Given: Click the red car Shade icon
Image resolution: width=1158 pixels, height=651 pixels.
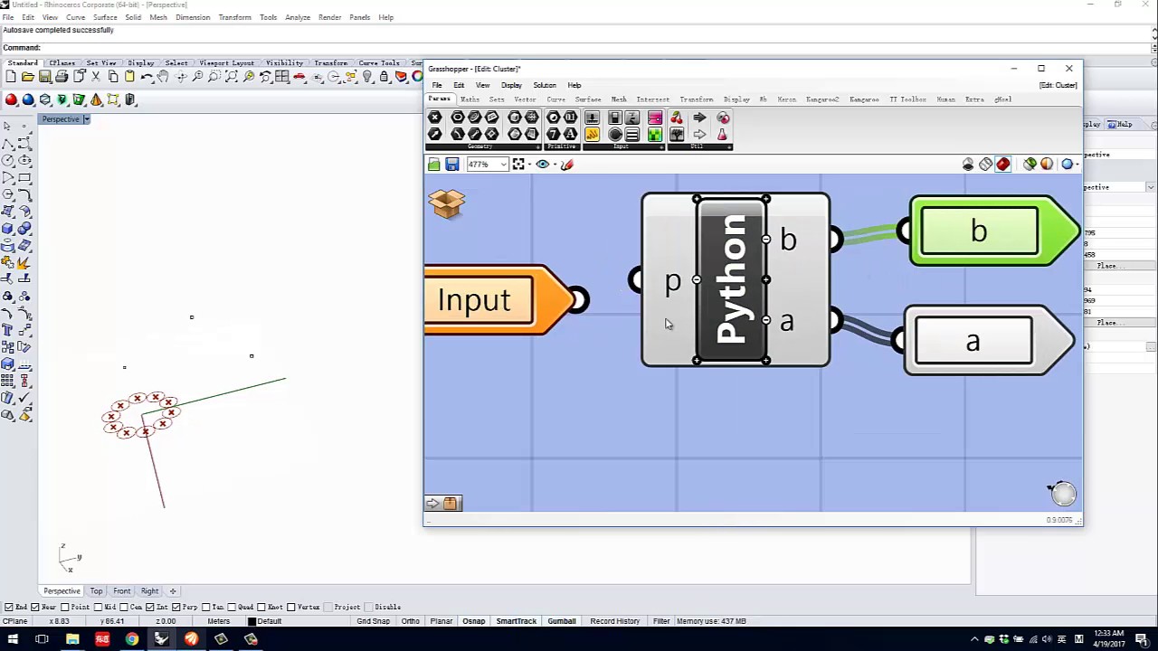Looking at the screenshot, I should click(x=299, y=77).
